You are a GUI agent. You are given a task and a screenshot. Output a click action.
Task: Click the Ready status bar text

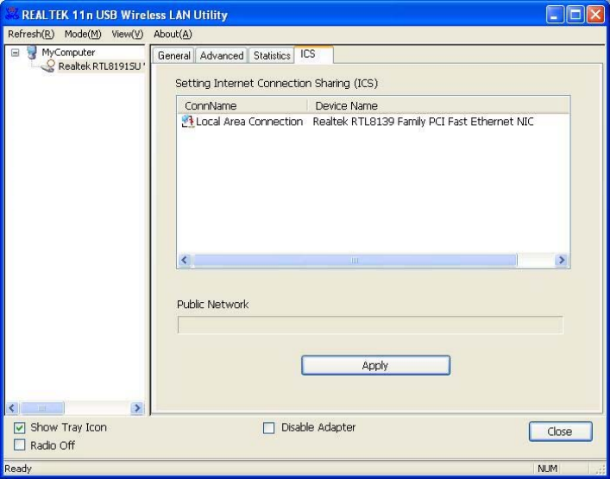18,469
